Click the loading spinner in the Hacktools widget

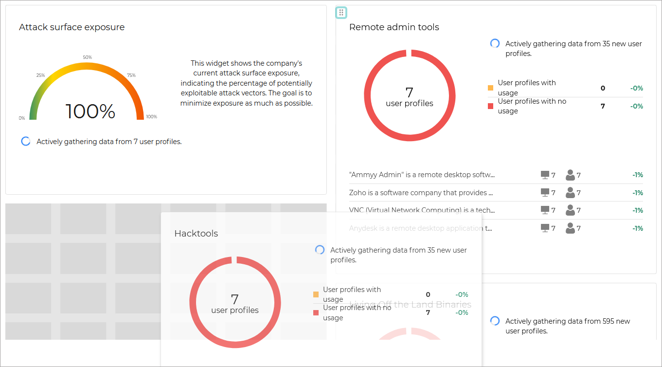pos(320,250)
